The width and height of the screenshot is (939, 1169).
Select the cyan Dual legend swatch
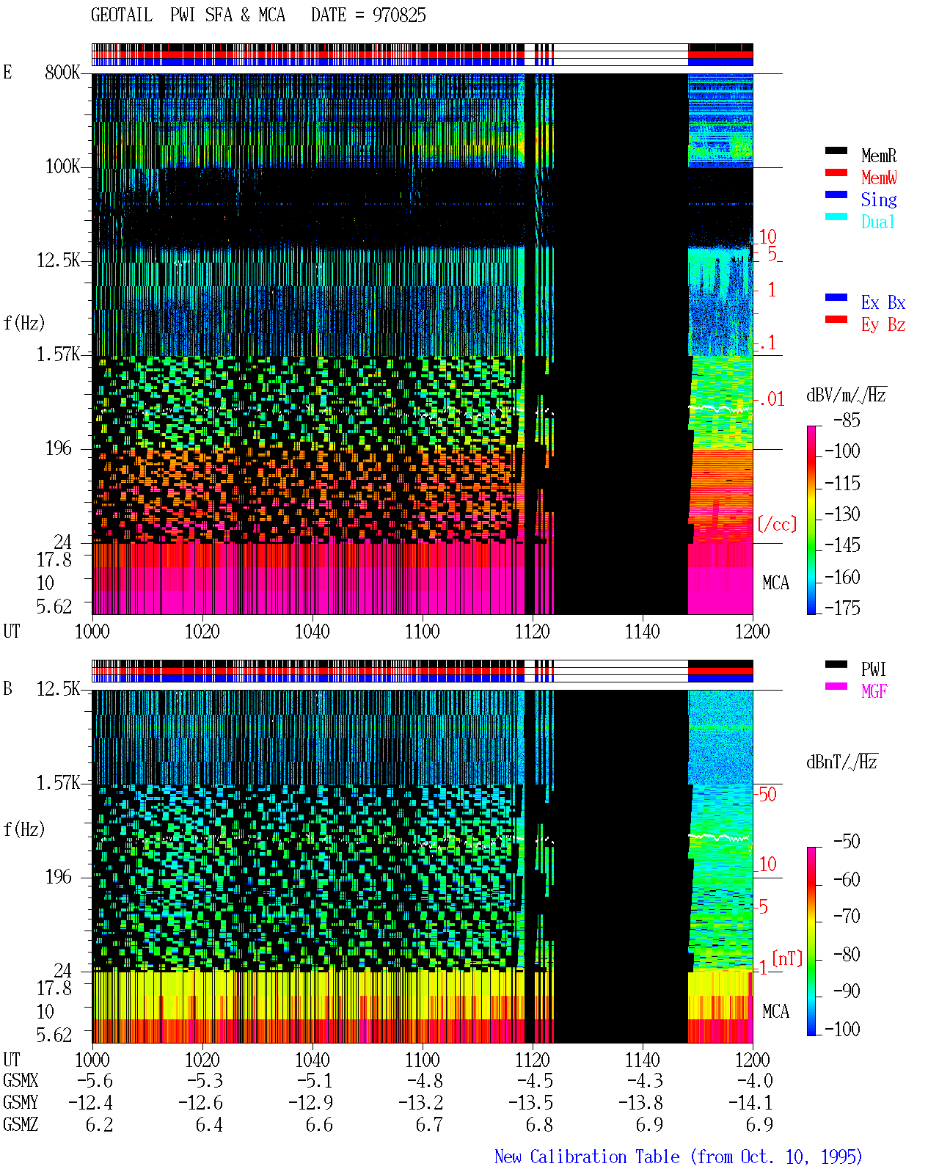coord(836,216)
